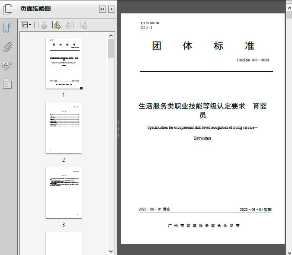Click the word Babysitters
Image resolution: width=292 pixels, height=255 pixels.
click(x=202, y=138)
